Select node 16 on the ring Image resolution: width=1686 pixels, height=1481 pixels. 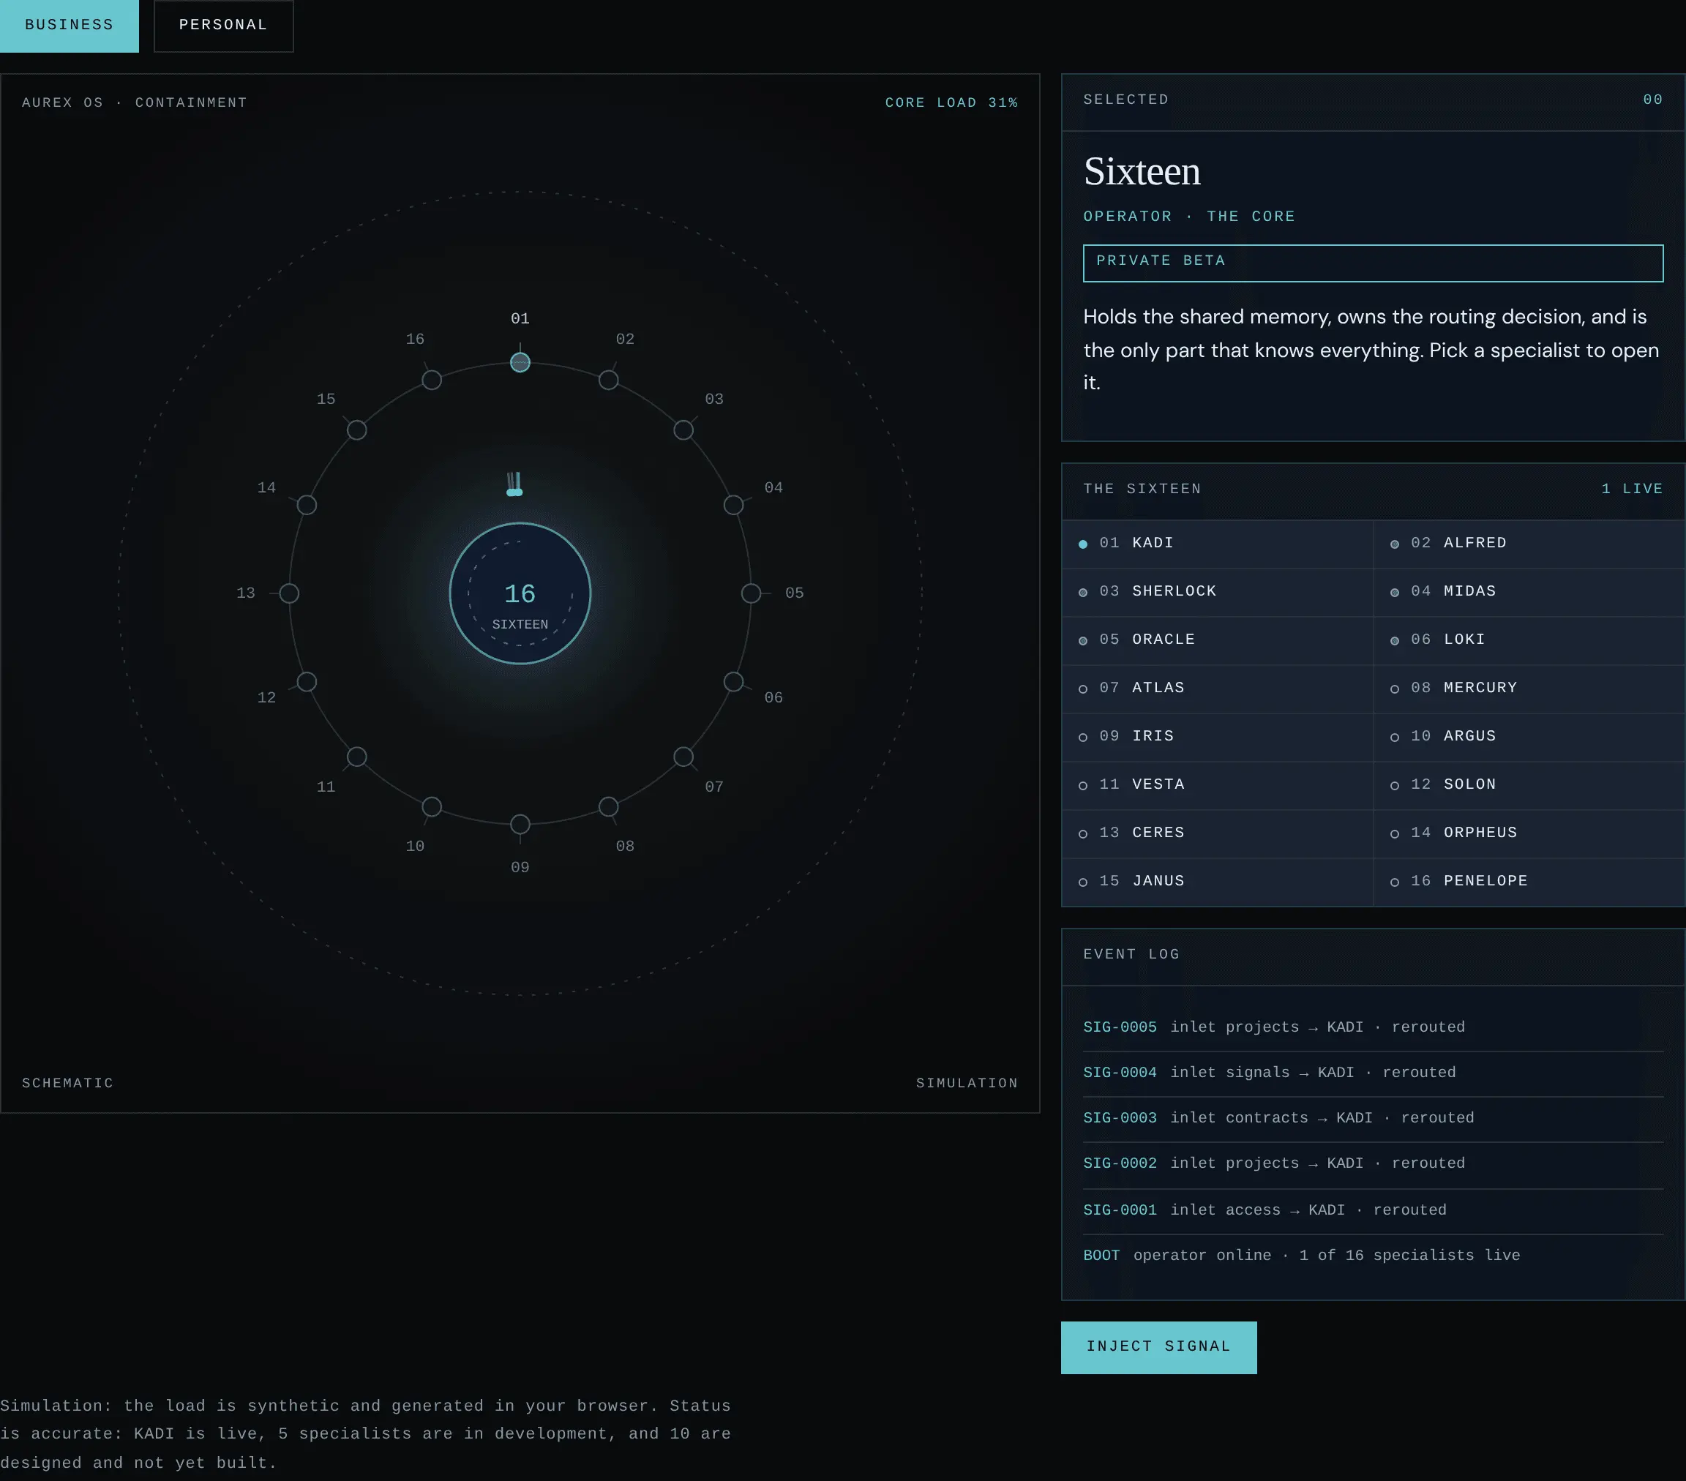[x=432, y=380]
